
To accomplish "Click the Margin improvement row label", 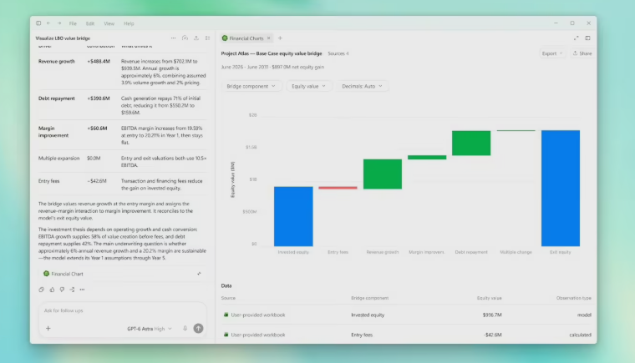I will 53,132.
